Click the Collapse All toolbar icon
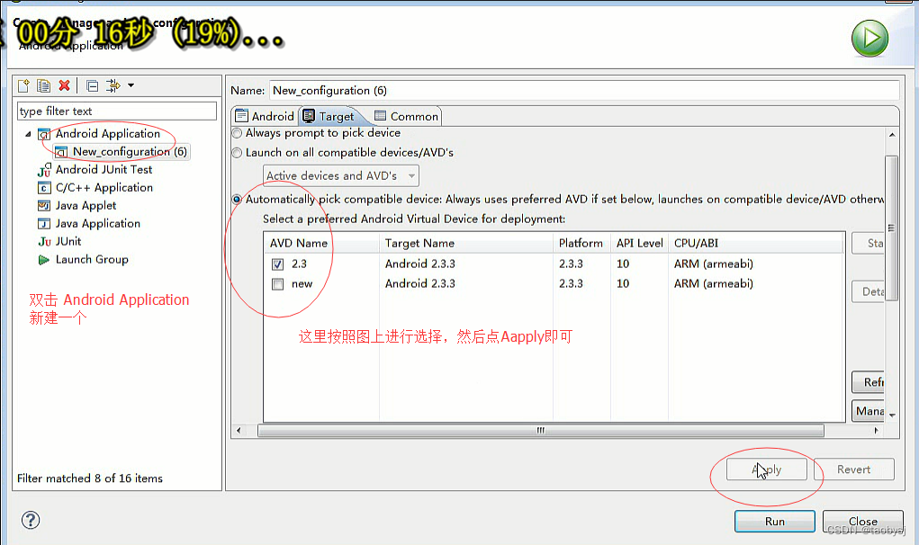Screen dimensions: 919x545 [92, 86]
